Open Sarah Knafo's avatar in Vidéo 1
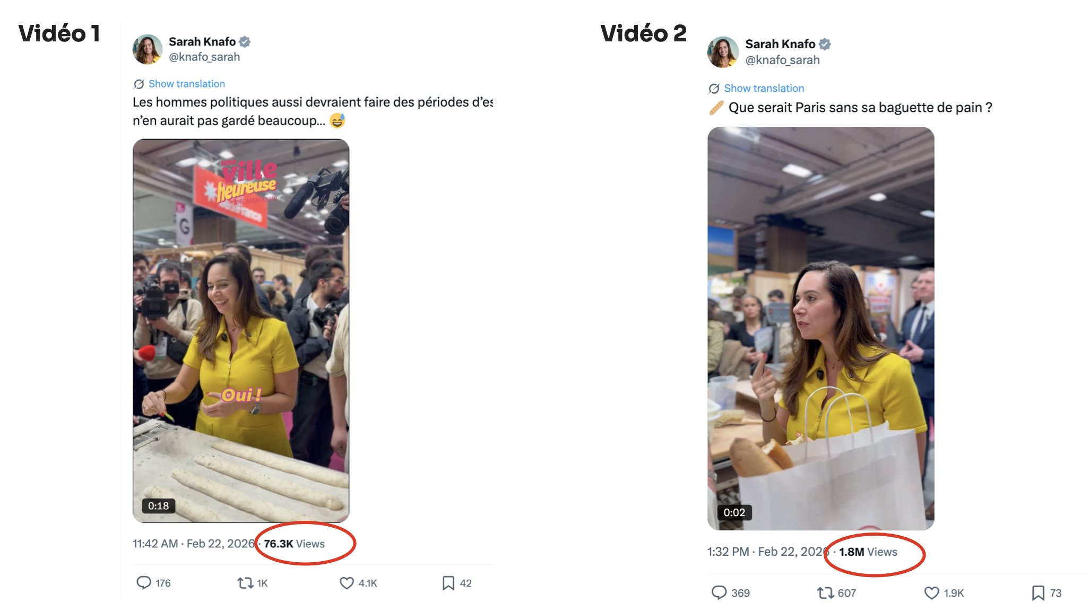 pos(148,49)
